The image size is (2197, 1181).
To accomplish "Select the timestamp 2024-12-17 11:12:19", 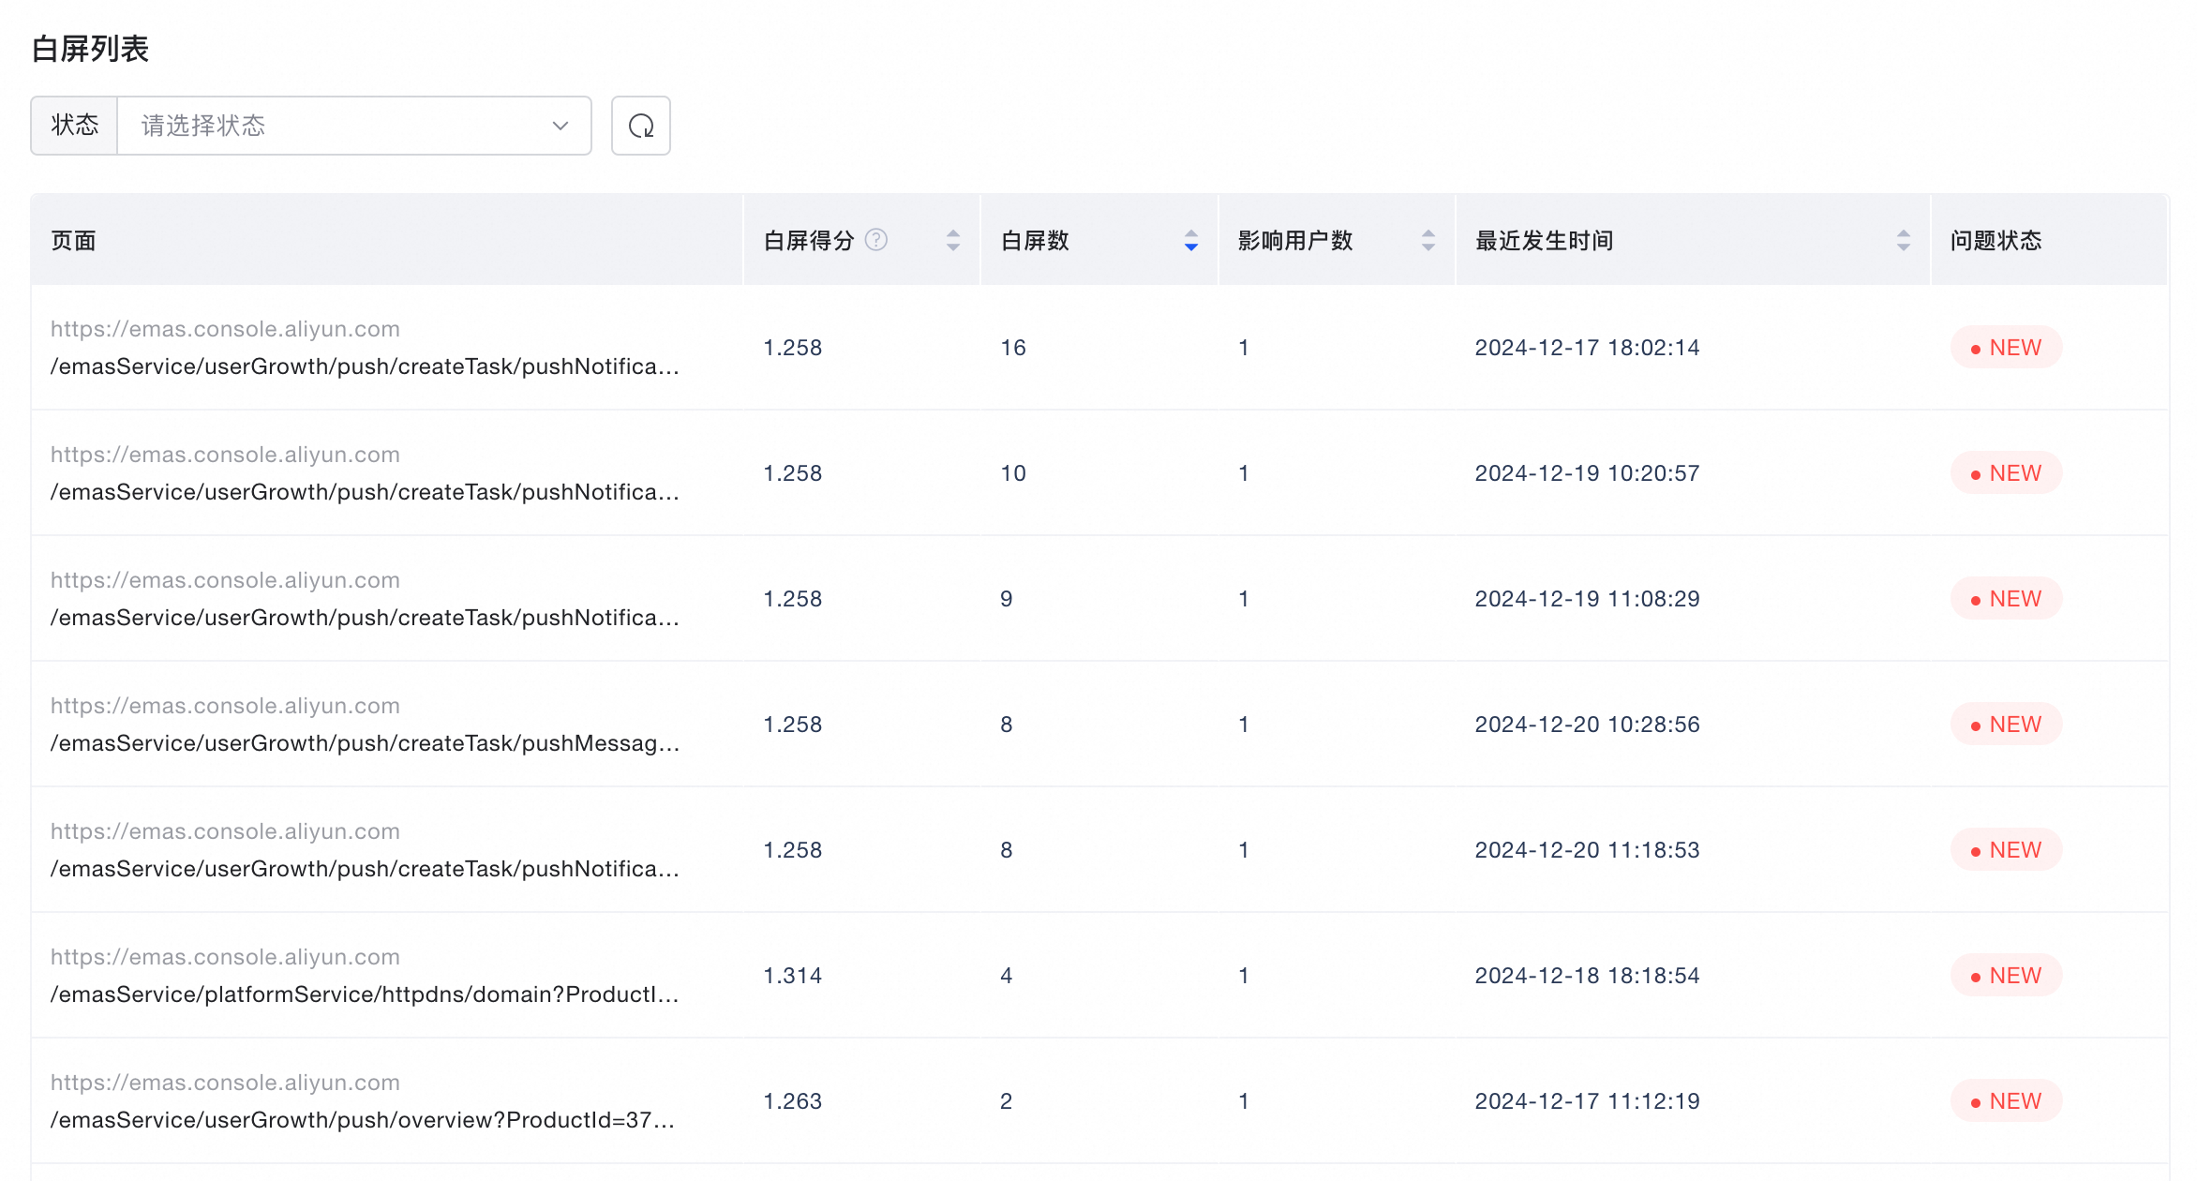I will (1587, 1101).
